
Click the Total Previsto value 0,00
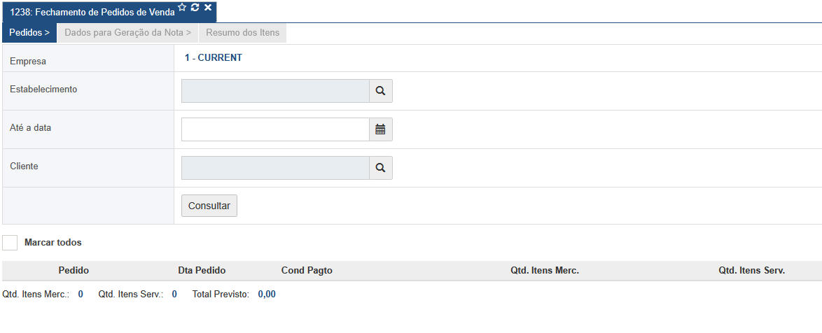(x=267, y=295)
